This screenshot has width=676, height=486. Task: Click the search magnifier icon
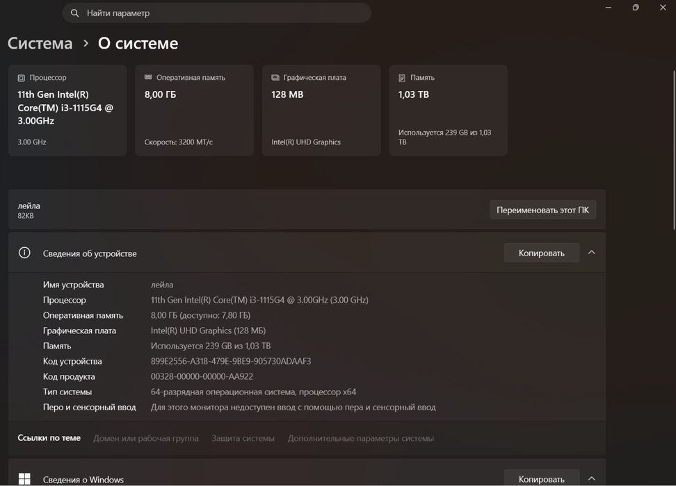point(74,13)
